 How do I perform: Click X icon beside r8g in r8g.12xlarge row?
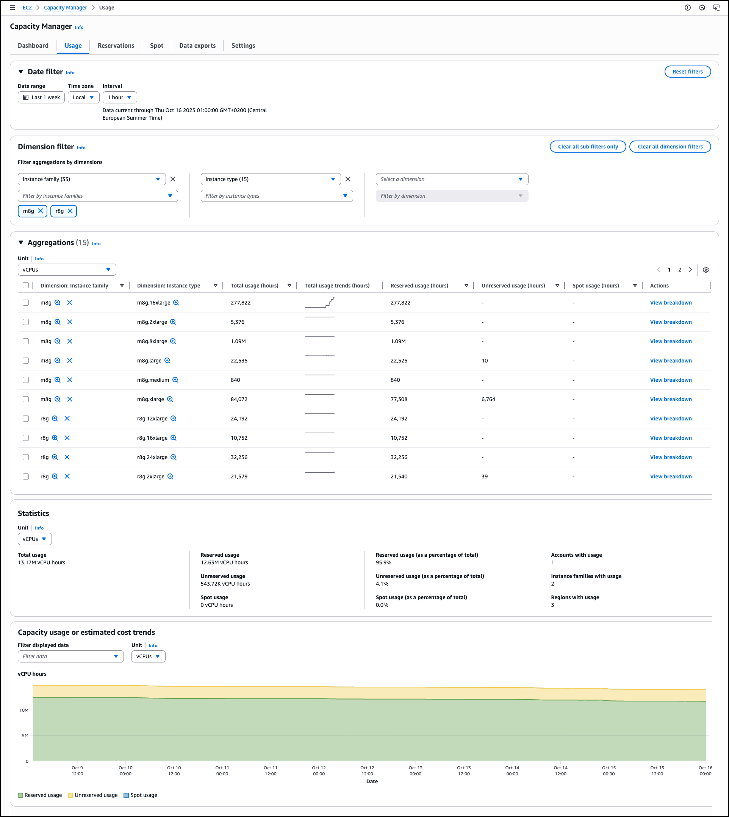pyautogui.click(x=67, y=419)
